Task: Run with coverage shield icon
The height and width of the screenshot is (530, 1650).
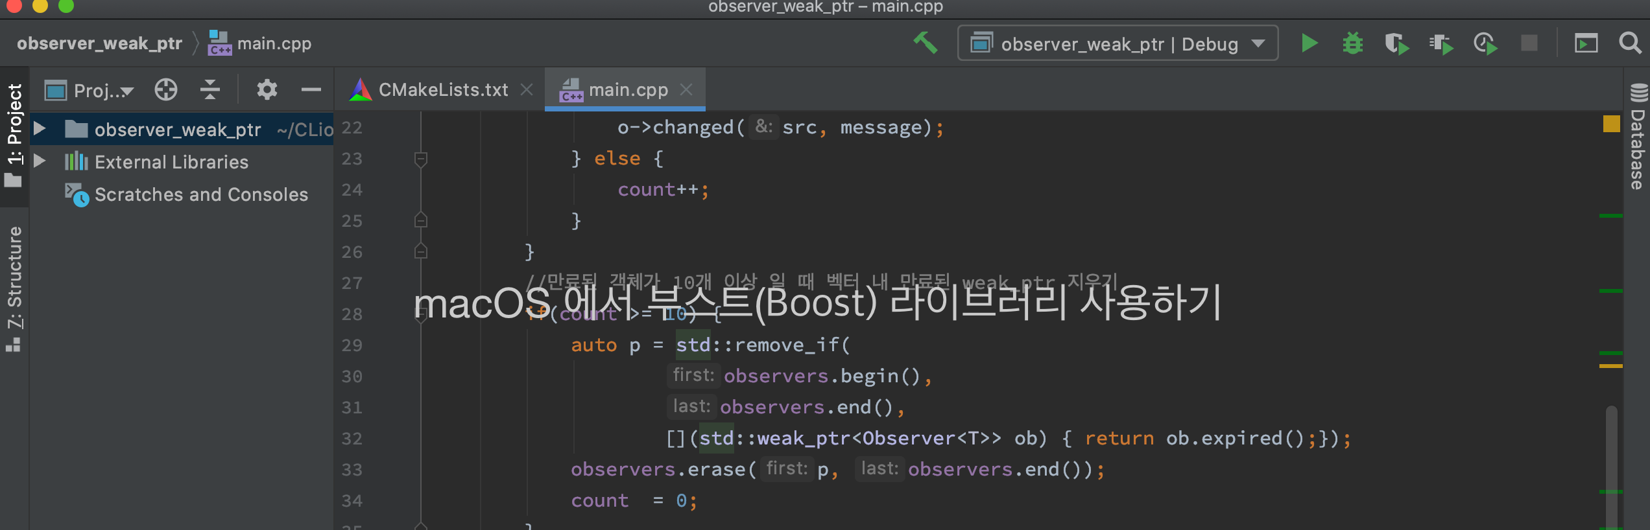Action: point(1396,43)
